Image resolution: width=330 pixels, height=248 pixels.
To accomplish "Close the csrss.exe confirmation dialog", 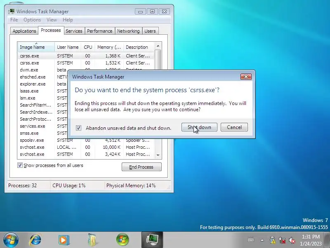I will coord(246,76).
